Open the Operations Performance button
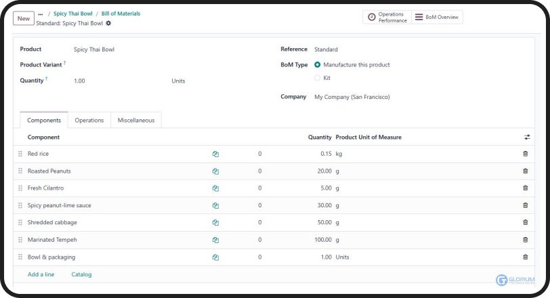This screenshot has width=550, height=298. (x=387, y=17)
